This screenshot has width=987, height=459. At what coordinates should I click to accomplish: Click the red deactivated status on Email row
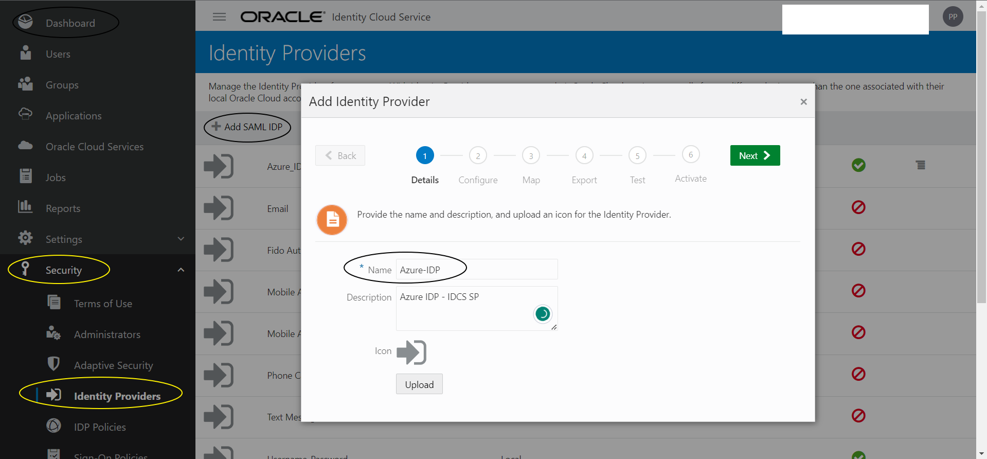[858, 207]
